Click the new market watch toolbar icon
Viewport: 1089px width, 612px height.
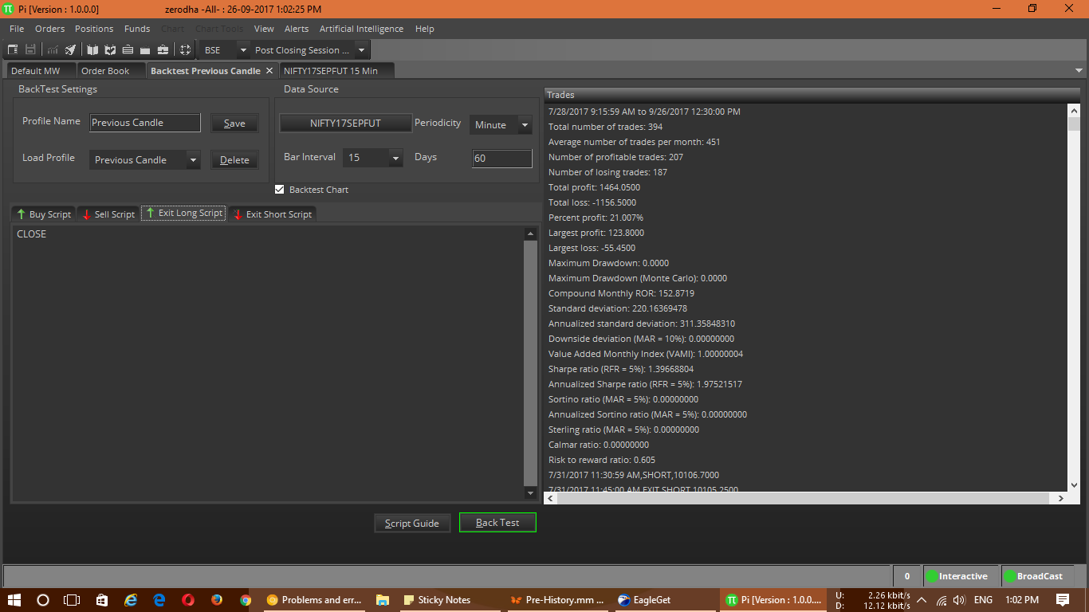tap(13, 49)
